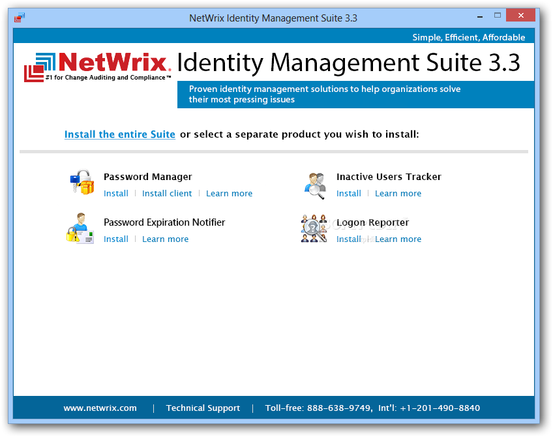Minimize the NetWrix window
Image resolution: width=553 pixels, height=437 pixels.
tap(480, 16)
